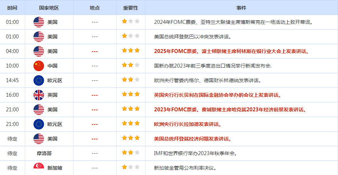Click the 待定 time in the Morocco row
This screenshot has width=338, height=175.
12,153
